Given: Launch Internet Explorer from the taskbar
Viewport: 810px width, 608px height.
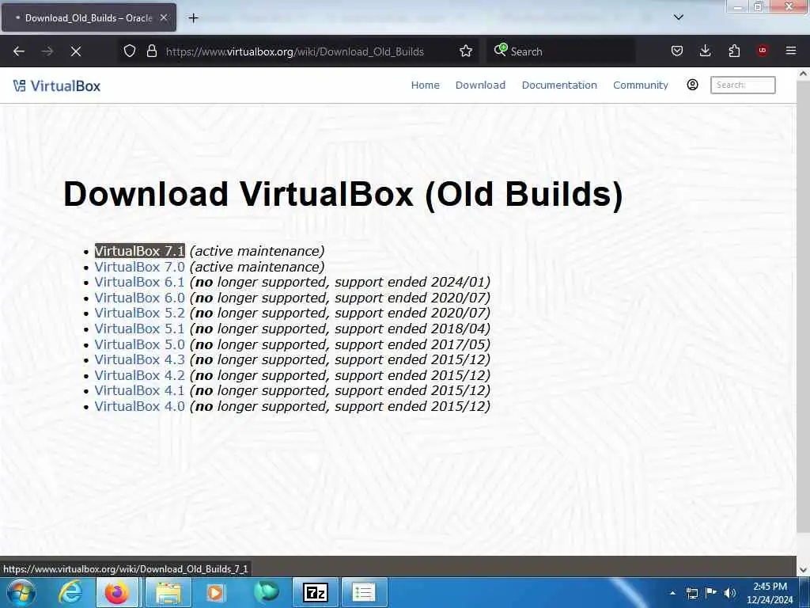Looking at the screenshot, I should click(70, 592).
